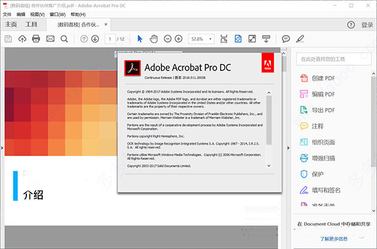Screen dimensions: 377x249
Task: Click the Acrobat icon in About dialog
Action: pos(133,68)
